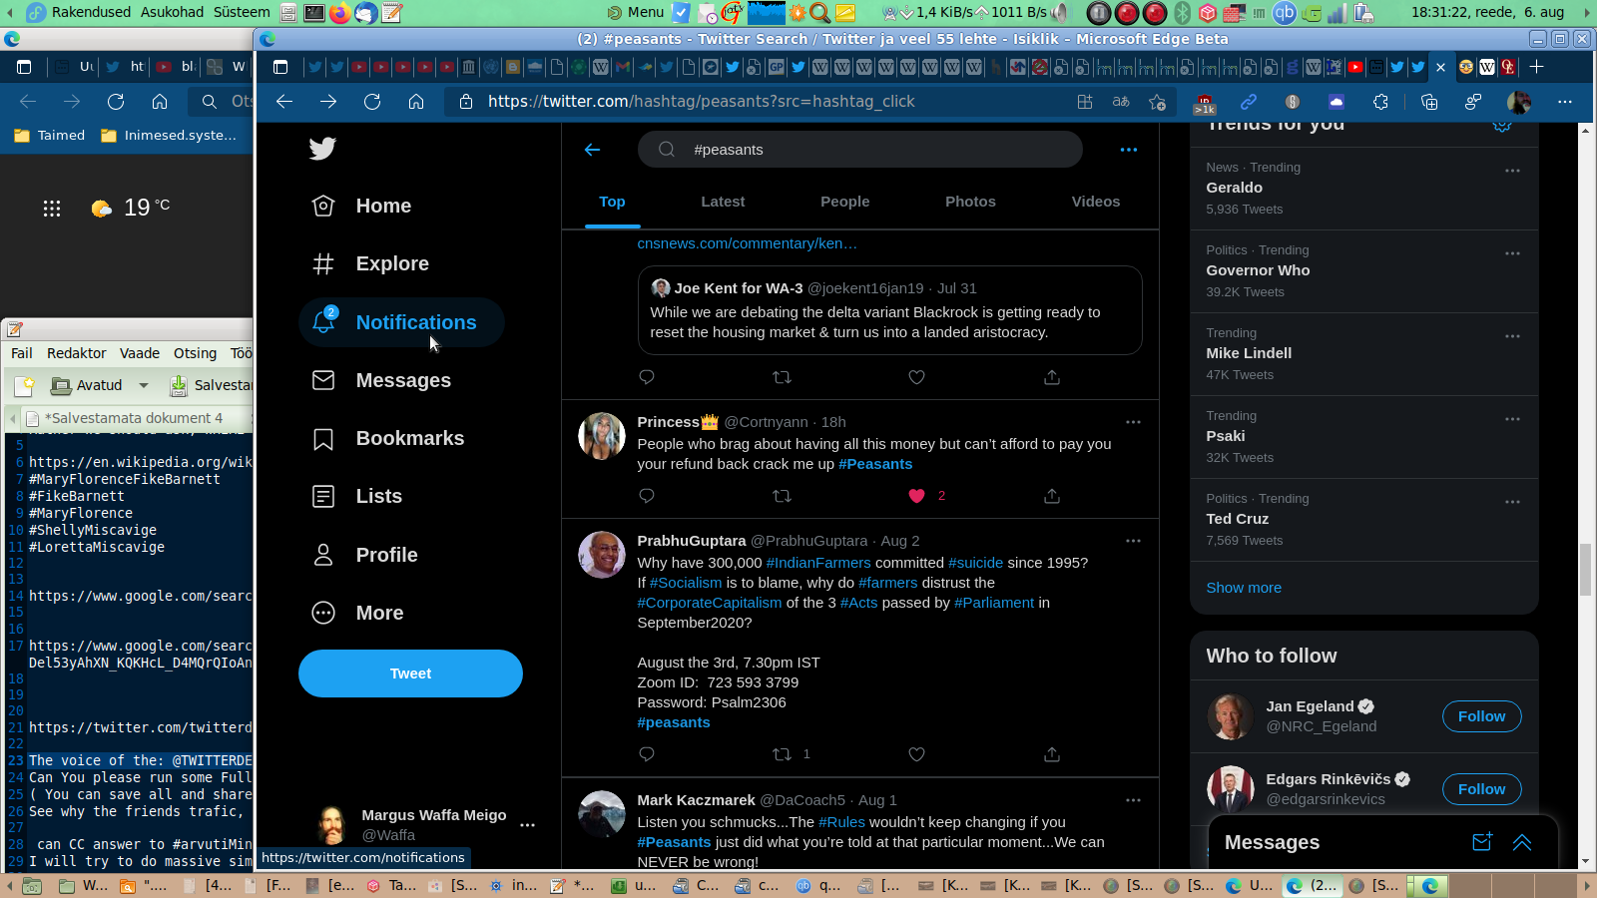Click the back arrow beside the search box
1597x898 pixels.
592,150
